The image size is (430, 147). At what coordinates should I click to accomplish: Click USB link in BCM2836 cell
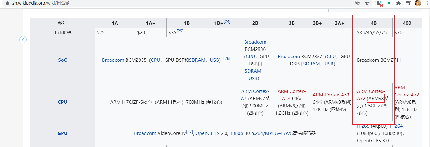click(x=253, y=78)
